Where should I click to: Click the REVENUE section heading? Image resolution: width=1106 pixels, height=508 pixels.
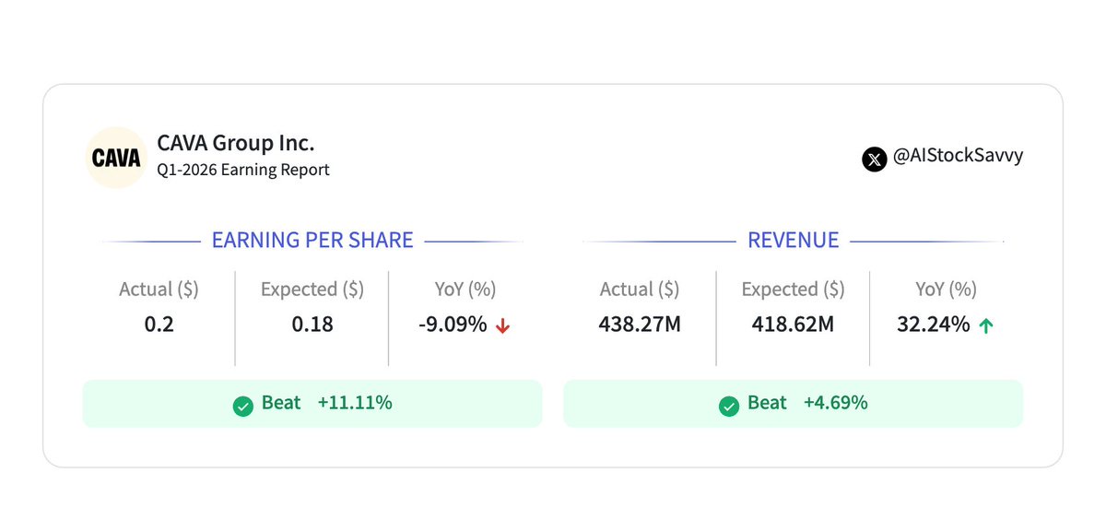(794, 241)
